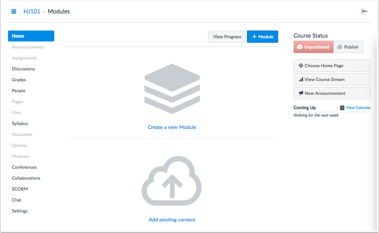Click the Modules breadcrumb text
Image resolution: width=379 pixels, height=233 pixels.
pos(59,11)
